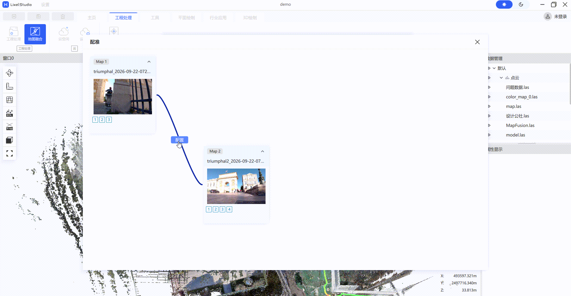The image size is (571, 296).
Task: Expand the 云 ribbon group button
Action: point(75,49)
